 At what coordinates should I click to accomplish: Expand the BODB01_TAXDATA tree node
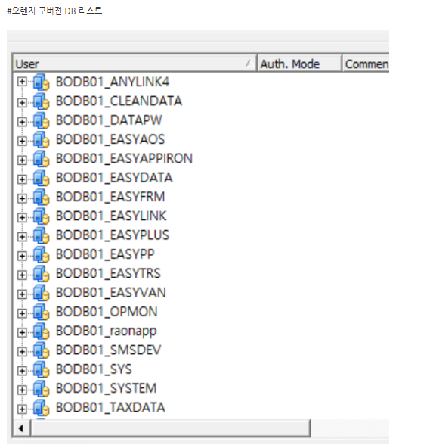tap(22, 409)
